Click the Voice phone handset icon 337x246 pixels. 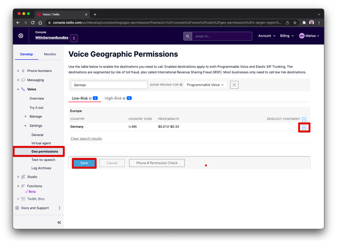pos(23,89)
